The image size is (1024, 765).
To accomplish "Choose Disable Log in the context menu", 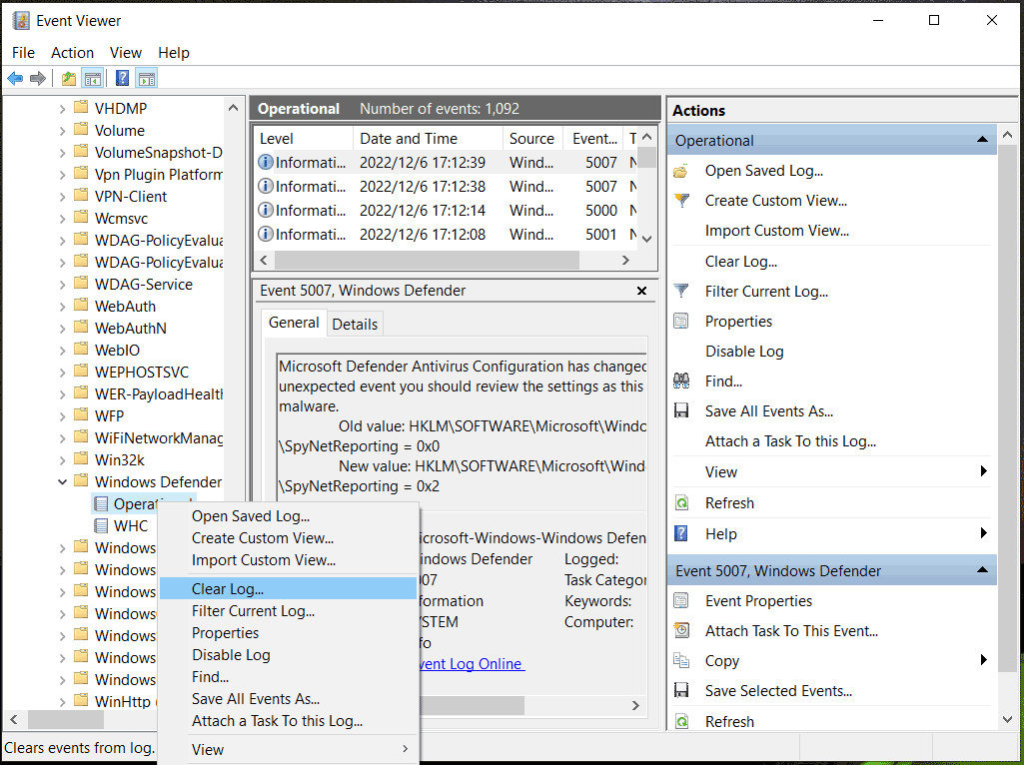I will point(288,655).
